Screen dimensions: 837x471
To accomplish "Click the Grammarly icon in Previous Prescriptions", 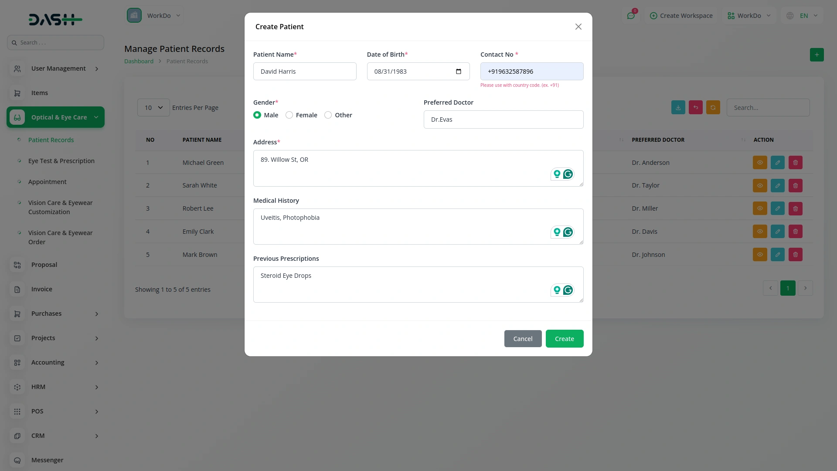I will [x=568, y=290].
